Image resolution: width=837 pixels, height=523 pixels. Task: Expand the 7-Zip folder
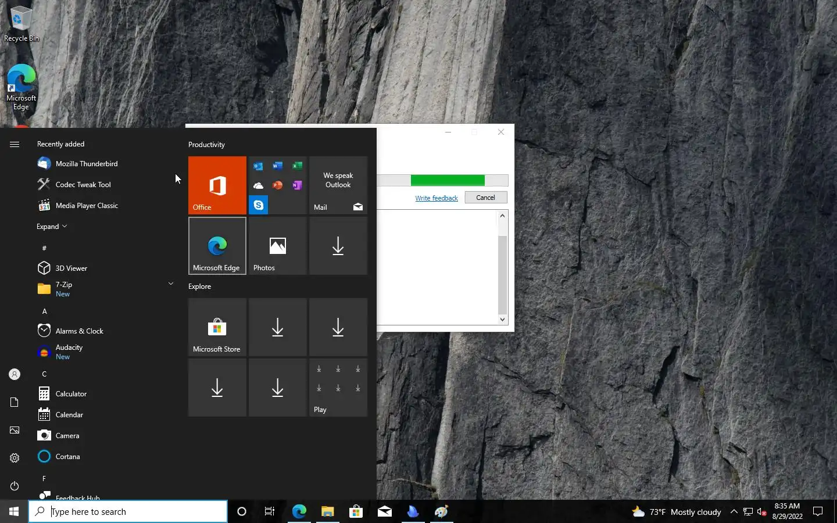click(105, 289)
